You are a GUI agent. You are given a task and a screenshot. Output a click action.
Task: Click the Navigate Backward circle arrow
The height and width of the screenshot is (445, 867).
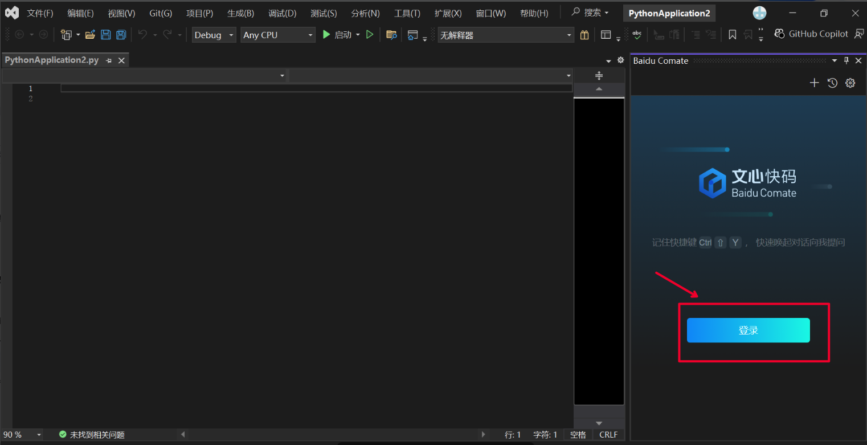click(19, 35)
